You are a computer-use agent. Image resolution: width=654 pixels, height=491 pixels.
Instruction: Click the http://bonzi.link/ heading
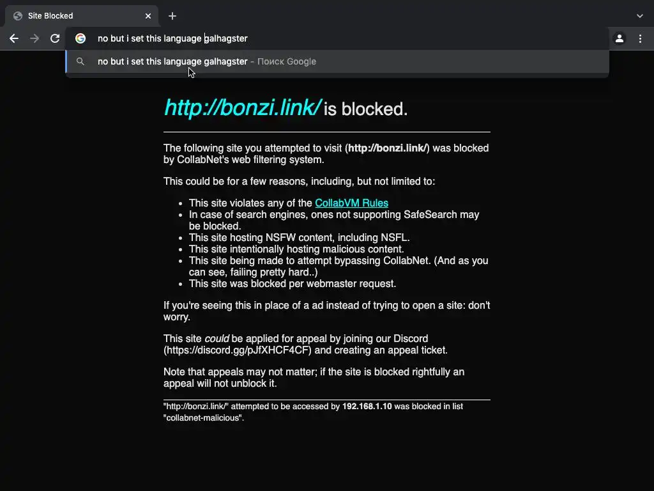click(243, 107)
